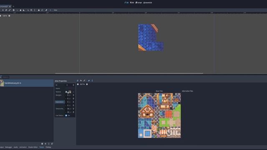
Task: Click the atlas source thumbnail in list
Action: coord(2,83)
